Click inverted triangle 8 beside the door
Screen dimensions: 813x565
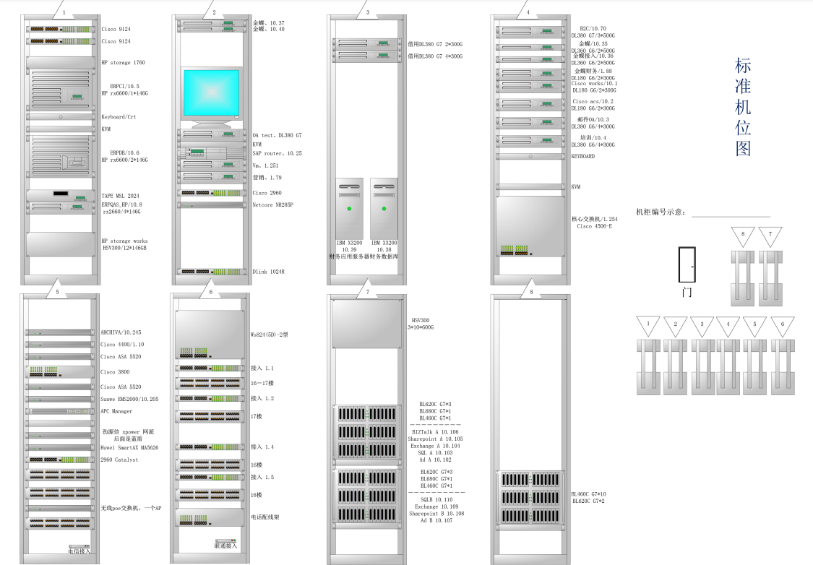(x=742, y=236)
